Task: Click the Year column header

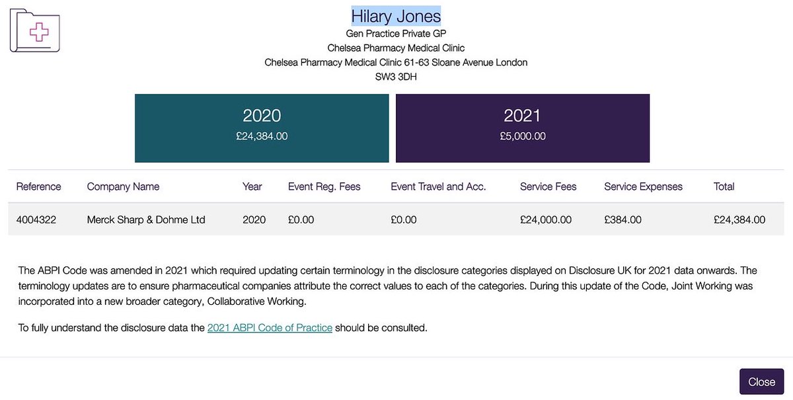Action: click(252, 186)
